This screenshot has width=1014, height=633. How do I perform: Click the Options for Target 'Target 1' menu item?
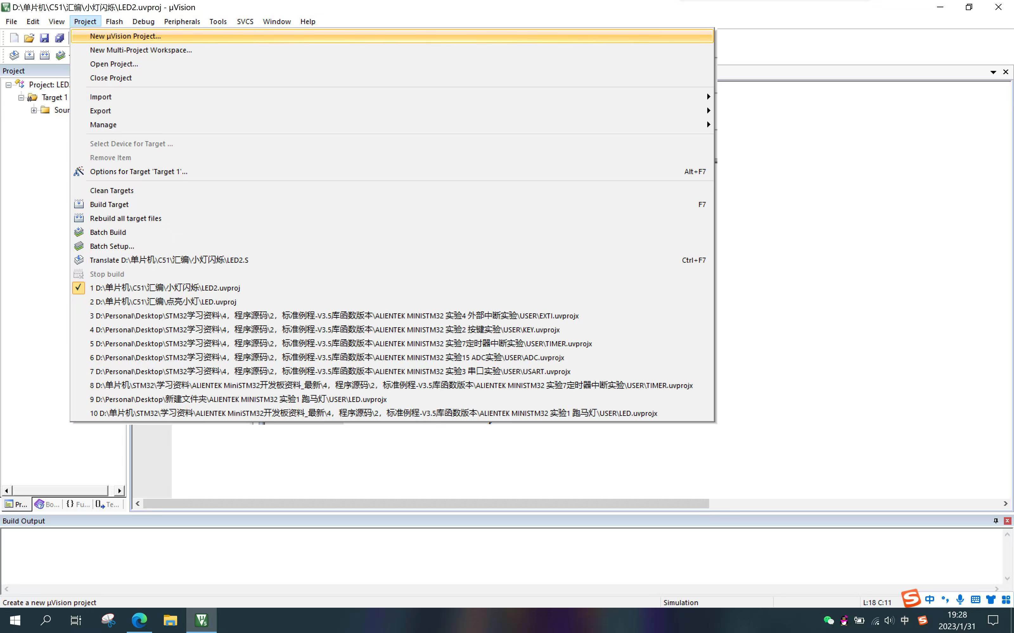(x=138, y=171)
